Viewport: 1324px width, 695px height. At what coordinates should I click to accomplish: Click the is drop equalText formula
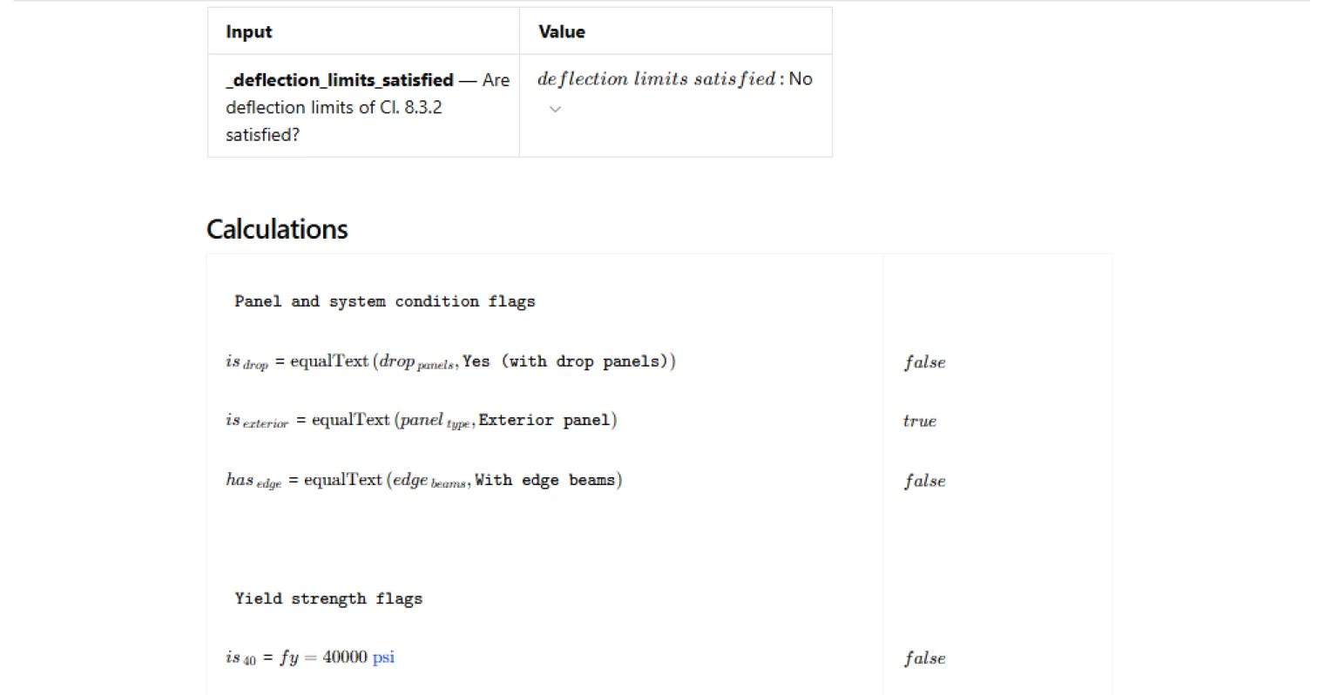pos(450,361)
